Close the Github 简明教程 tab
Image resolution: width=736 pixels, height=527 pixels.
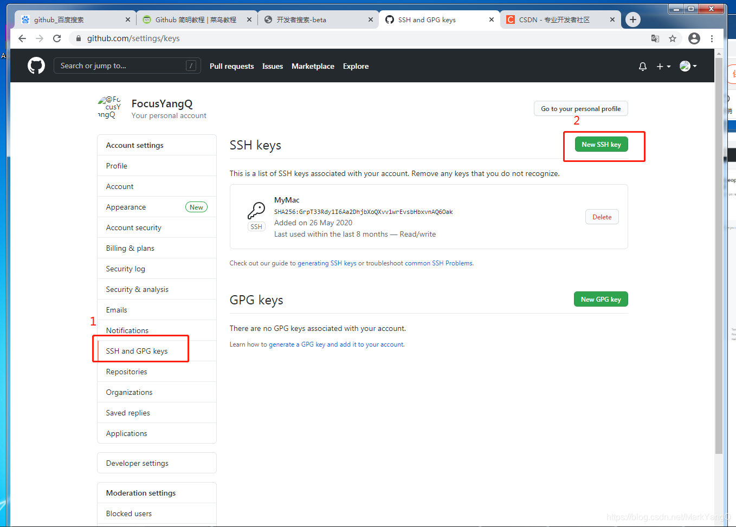point(249,19)
